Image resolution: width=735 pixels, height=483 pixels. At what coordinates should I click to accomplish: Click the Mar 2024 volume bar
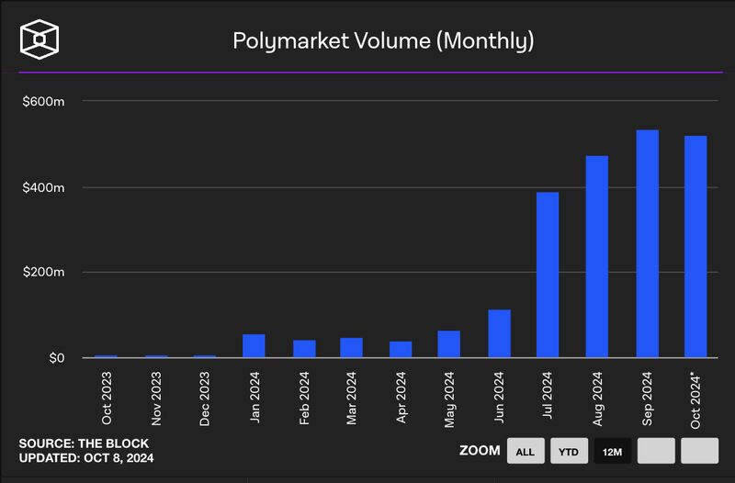[x=351, y=348]
